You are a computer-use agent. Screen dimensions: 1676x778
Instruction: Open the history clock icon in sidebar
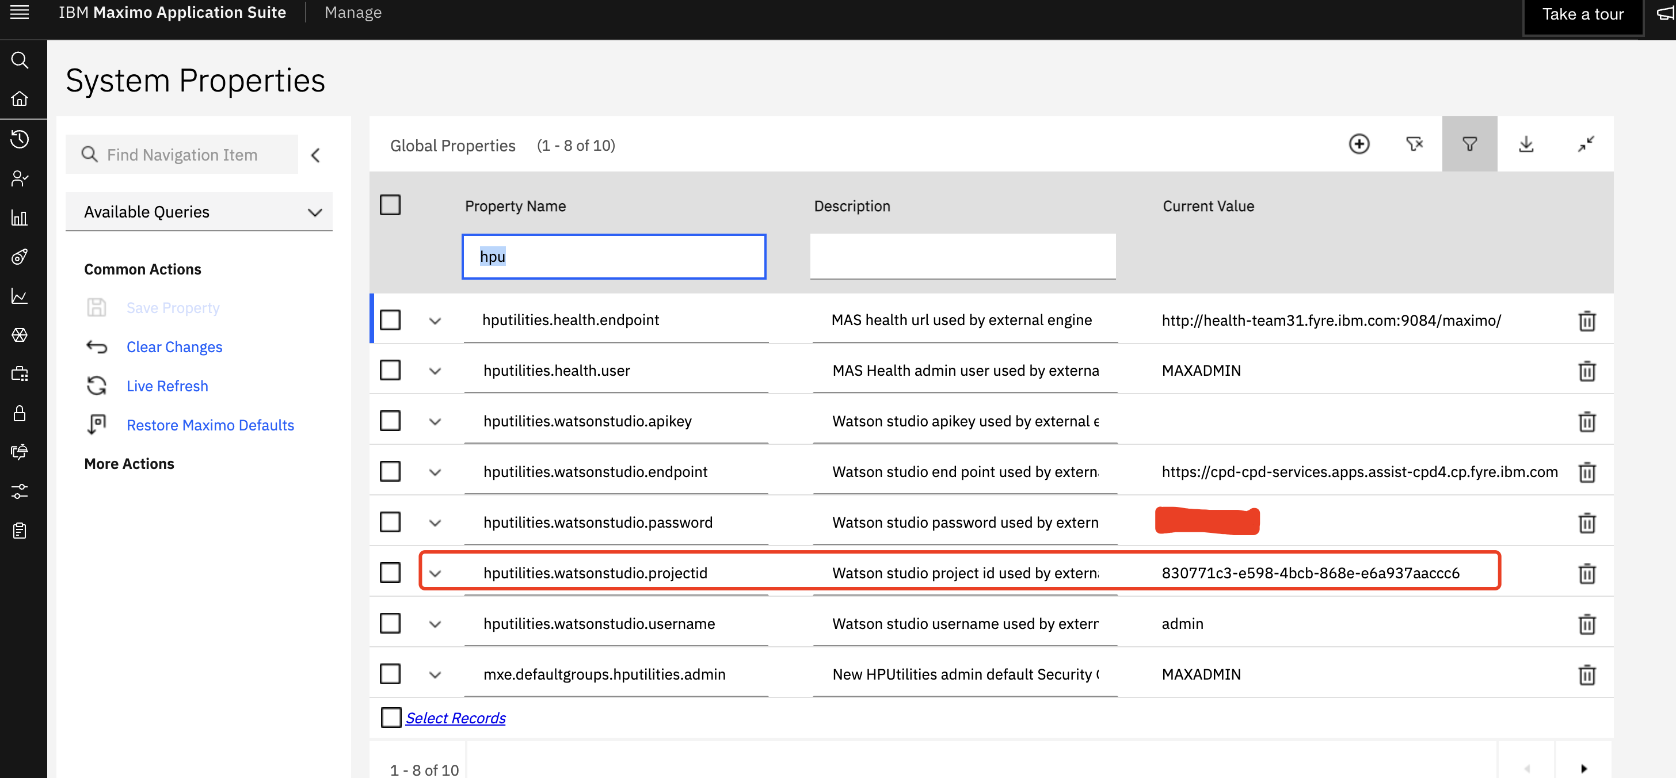tap(20, 139)
